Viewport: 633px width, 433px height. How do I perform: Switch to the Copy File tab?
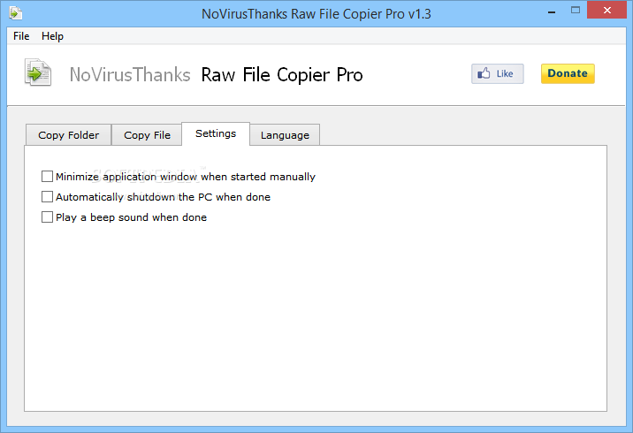coord(147,135)
